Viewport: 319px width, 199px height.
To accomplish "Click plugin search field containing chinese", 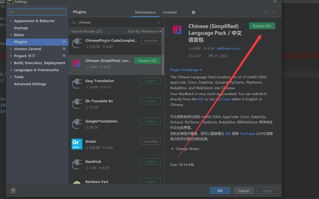I will coord(116,22).
